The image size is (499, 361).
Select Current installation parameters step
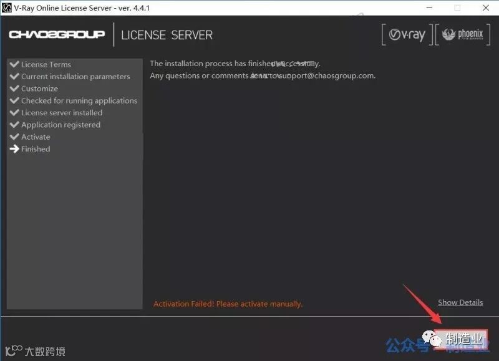(75, 76)
